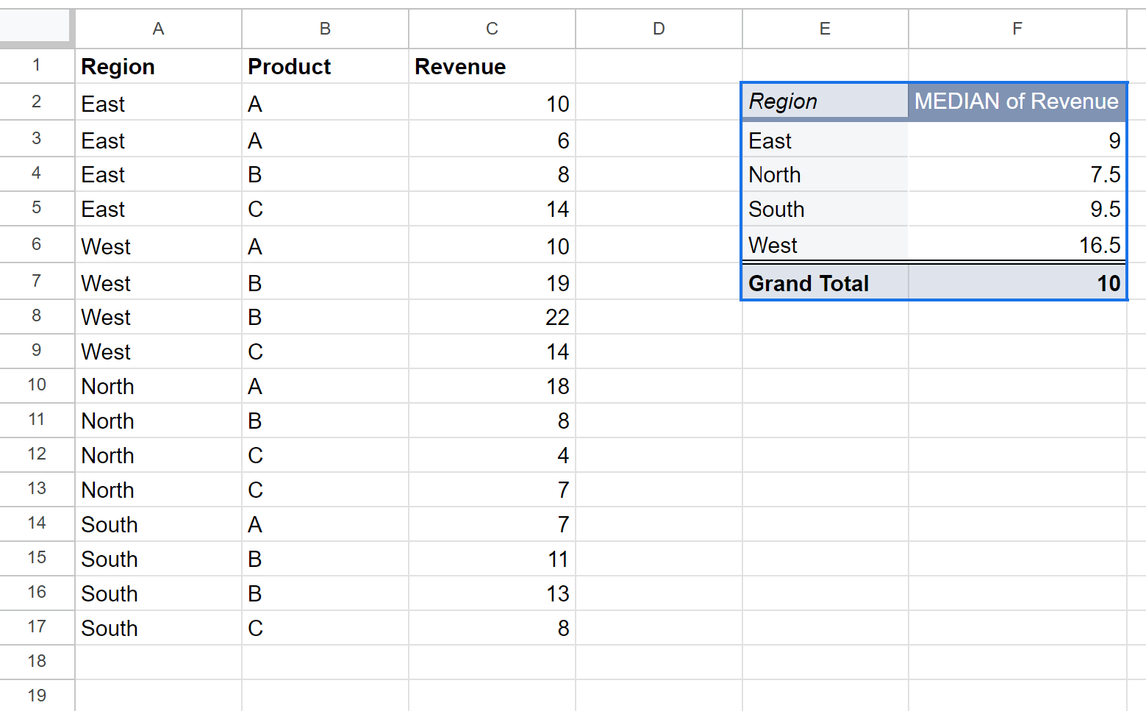The height and width of the screenshot is (711, 1146).
Task: Select the pivot table 'West' row label
Action: (x=826, y=244)
